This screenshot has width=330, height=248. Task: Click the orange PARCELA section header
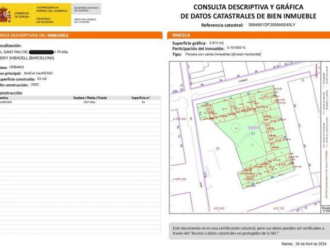[249, 35]
